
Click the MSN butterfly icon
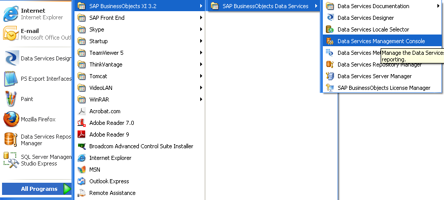pyautogui.click(x=82, y=170)
